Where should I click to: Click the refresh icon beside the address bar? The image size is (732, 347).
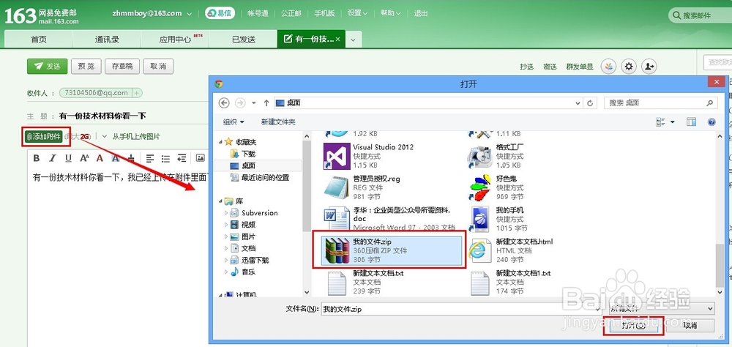(x=591, y=102)
